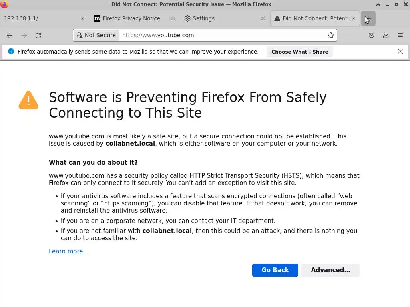
Task: Switch to the Settings tab
Action: 216,18
